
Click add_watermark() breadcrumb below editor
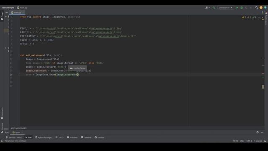coord(18,128)
